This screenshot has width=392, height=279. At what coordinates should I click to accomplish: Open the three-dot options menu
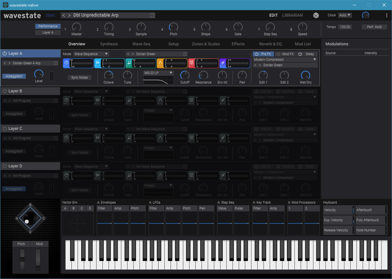click(387, 15)
